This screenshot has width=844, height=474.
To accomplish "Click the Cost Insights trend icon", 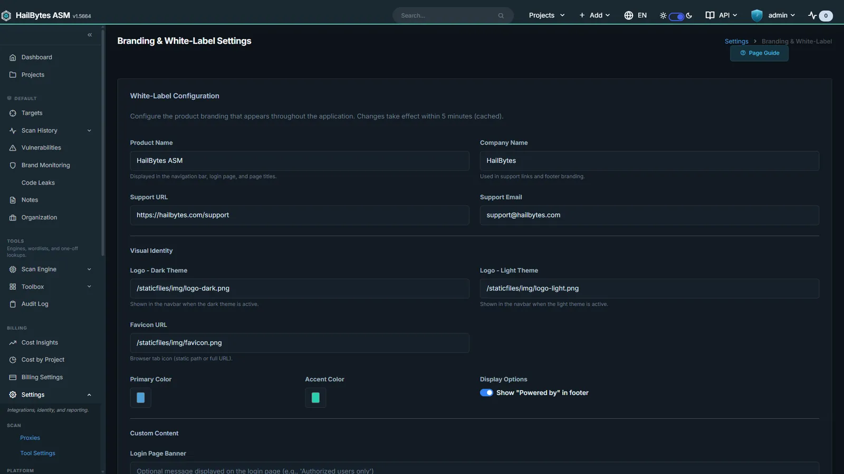I will click(13, 342).
